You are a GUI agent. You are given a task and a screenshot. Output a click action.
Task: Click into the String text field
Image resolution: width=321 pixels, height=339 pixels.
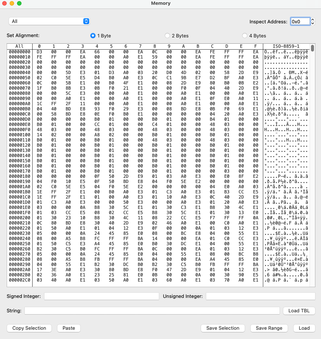pyautogui.click(x=152, y=310)
